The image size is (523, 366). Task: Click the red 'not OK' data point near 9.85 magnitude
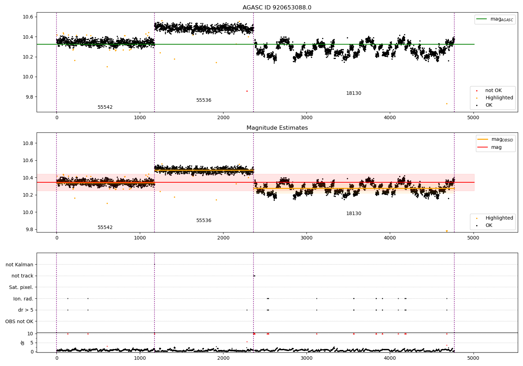click(247, 91)
